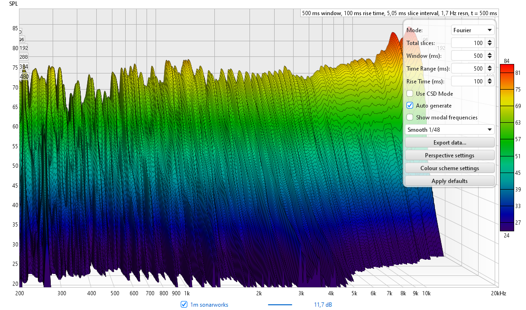Increase Time Range (ms) with up arrow
The image size is (526, 310).
pos(489,66)
